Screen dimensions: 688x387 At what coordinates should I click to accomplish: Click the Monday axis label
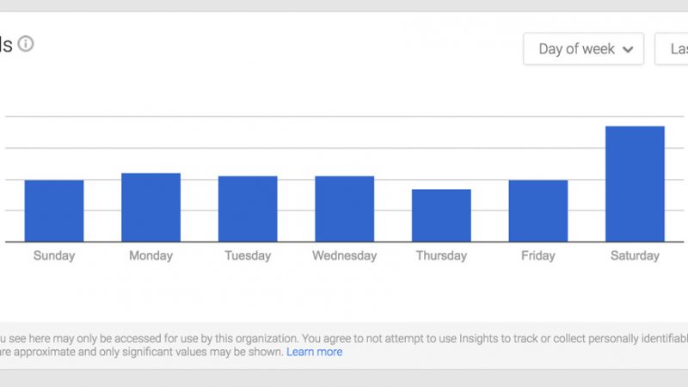[150, 255]
